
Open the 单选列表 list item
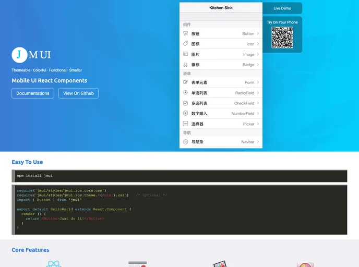pyautogui.click(x=221, y=93)
